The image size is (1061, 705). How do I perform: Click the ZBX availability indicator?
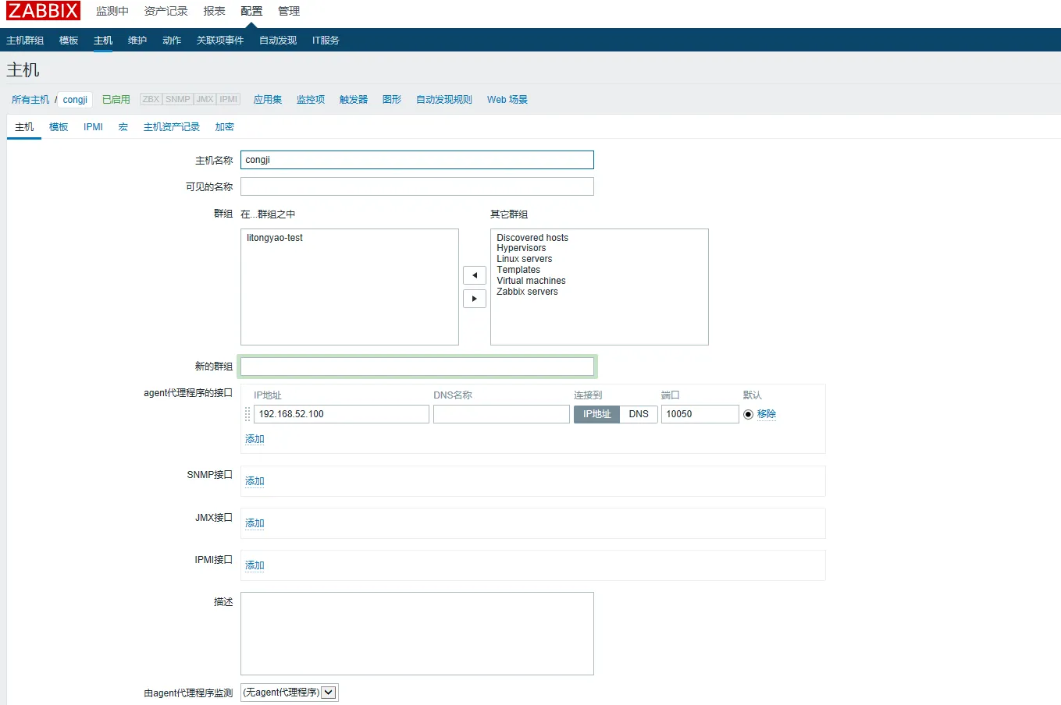coord(151,100)
